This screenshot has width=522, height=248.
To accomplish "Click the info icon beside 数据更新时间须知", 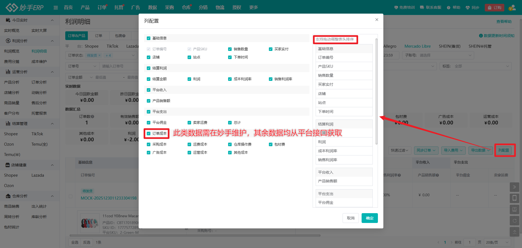I will [481, 36].
